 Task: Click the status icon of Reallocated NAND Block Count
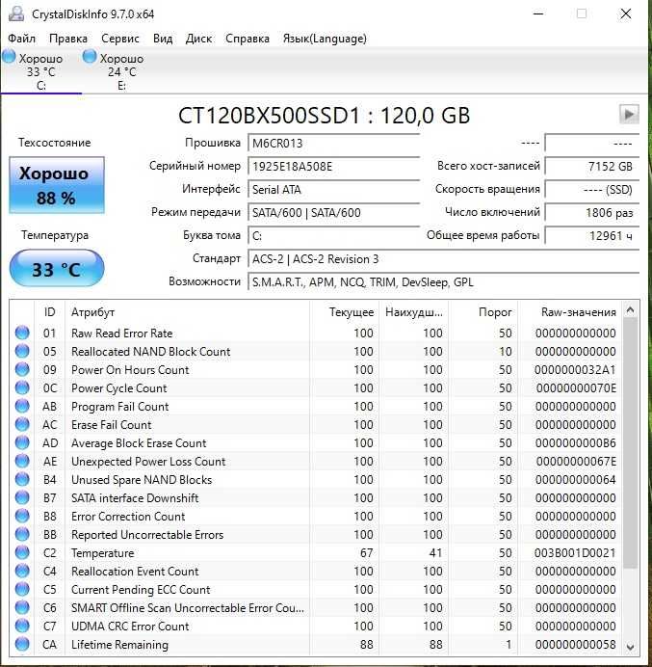(22, 351)
